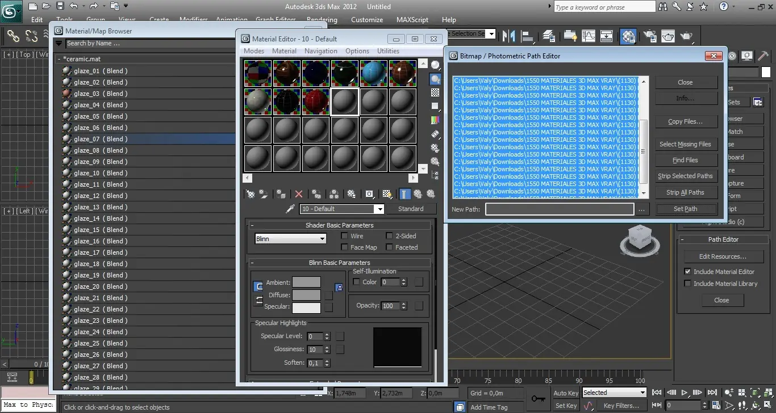Open the Curve Editor icon in main toolbar

click(588, 36)
